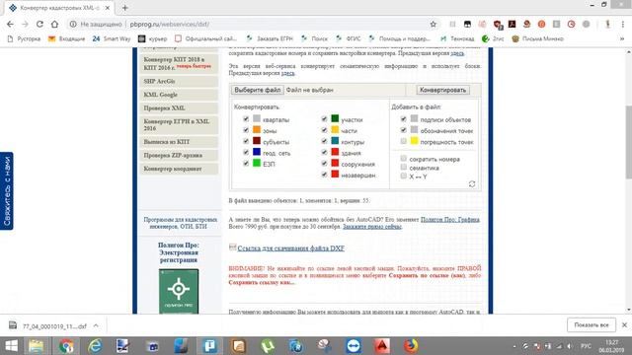This screenshot has width=632, height=355.
Task: Open the Полигон Про: Графика link
Action: point(450,220)
